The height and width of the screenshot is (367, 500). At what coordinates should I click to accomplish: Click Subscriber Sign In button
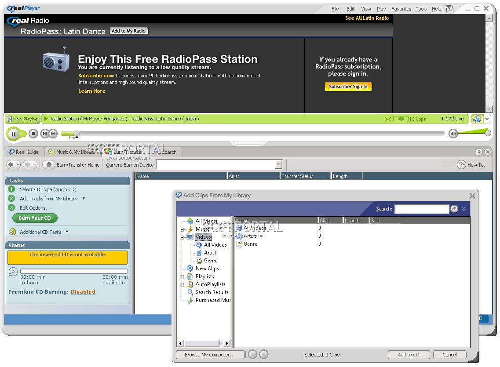click(x=348, y=87)
